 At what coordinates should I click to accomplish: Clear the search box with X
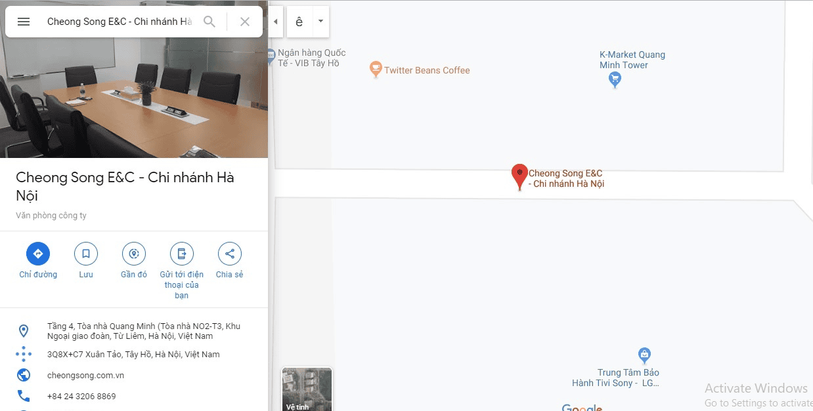[x=245, y=22]
